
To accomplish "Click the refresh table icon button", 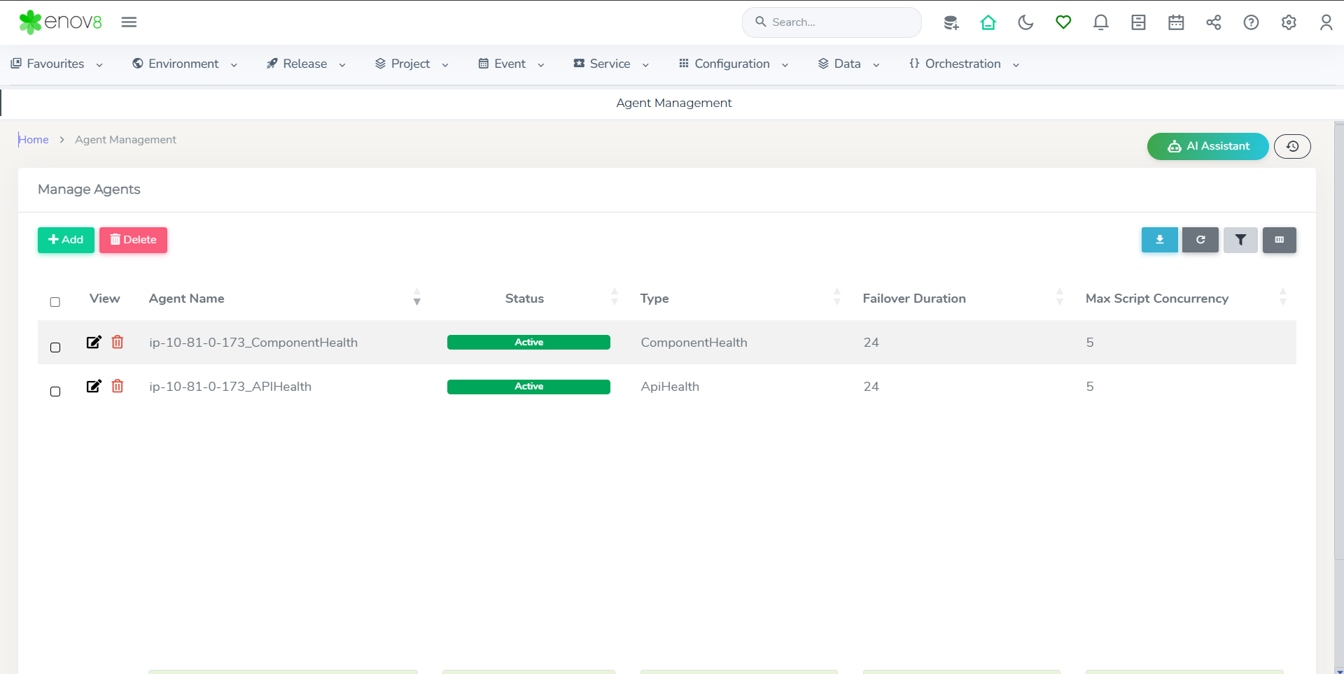I will [x=1200, y=240].
